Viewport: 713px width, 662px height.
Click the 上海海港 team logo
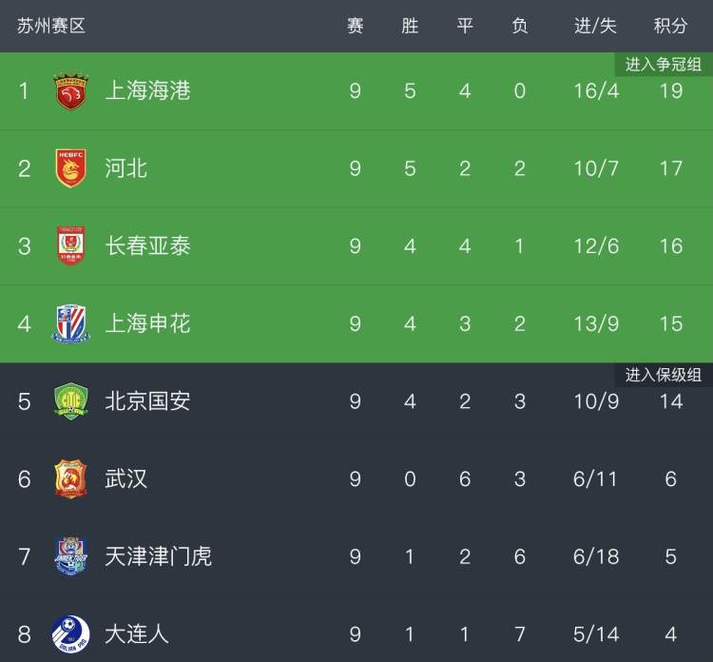[x=70, y=91]
